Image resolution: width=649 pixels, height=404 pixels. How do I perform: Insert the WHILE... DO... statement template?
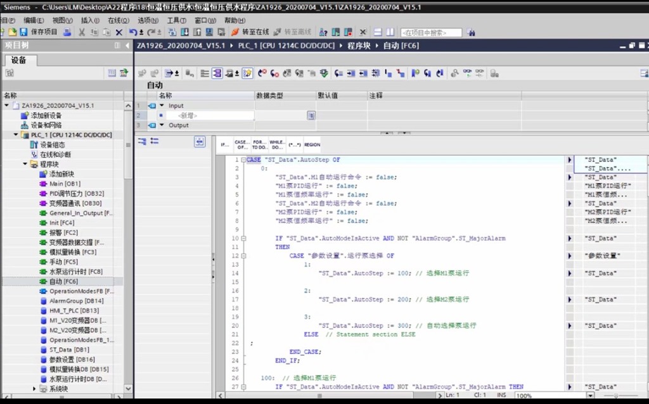coord(277,144)
